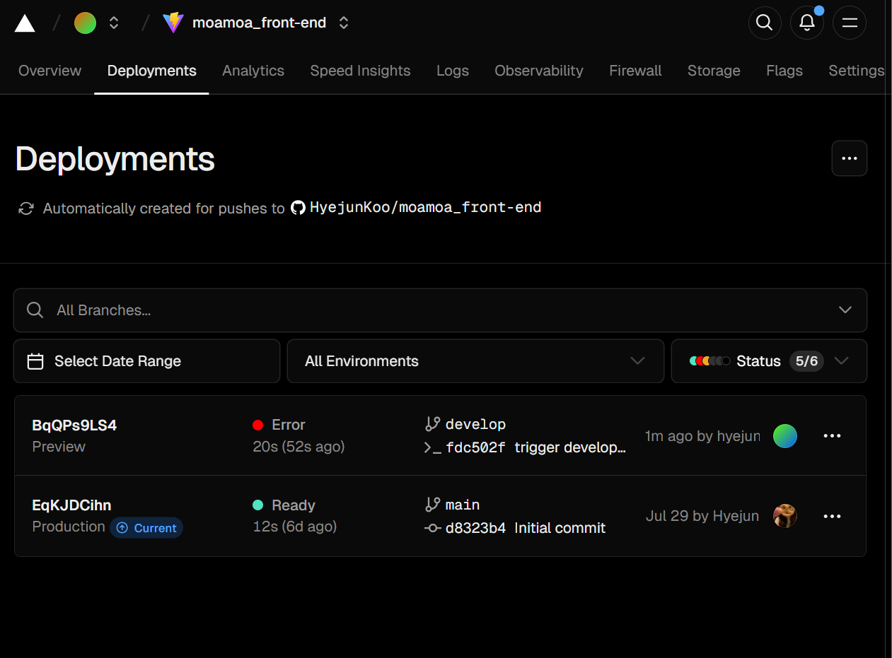Open the hamburger menu button
The image size is (892, 658).
point(850,23)
